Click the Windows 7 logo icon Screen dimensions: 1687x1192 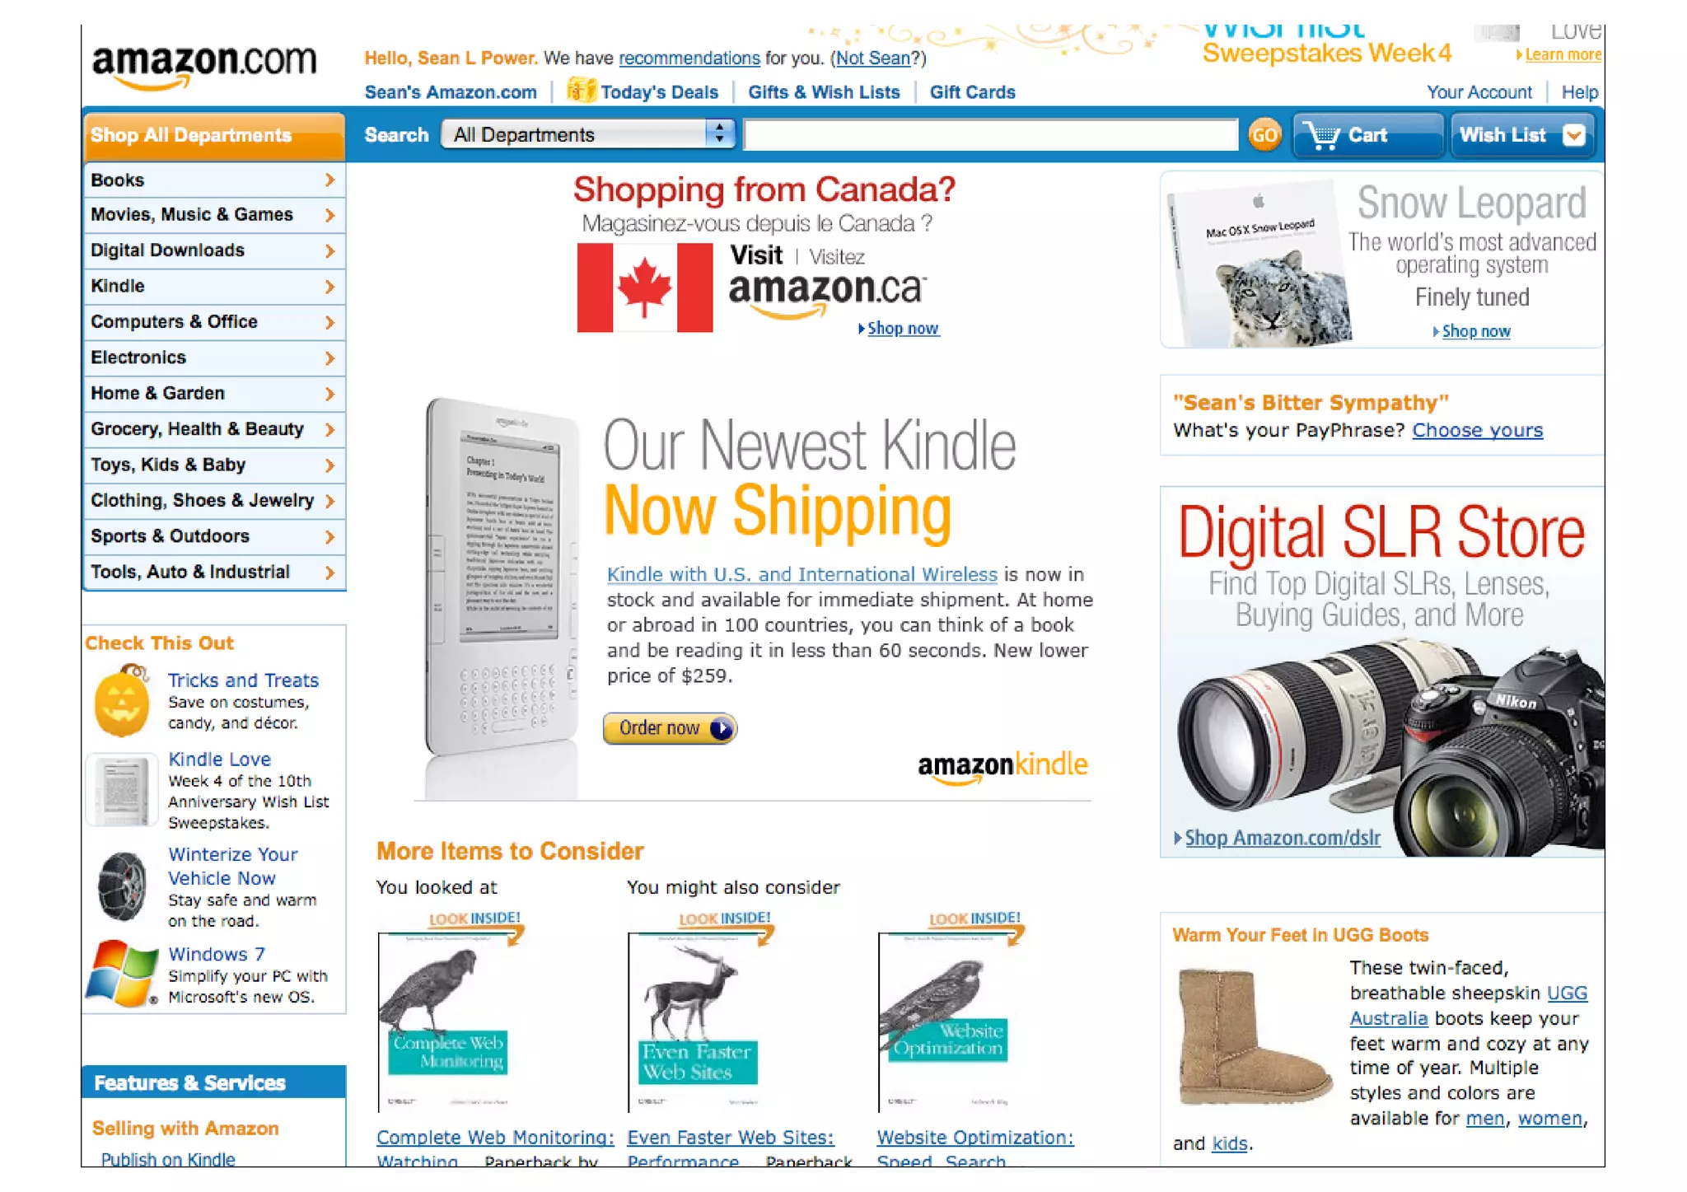coord(122,974)
